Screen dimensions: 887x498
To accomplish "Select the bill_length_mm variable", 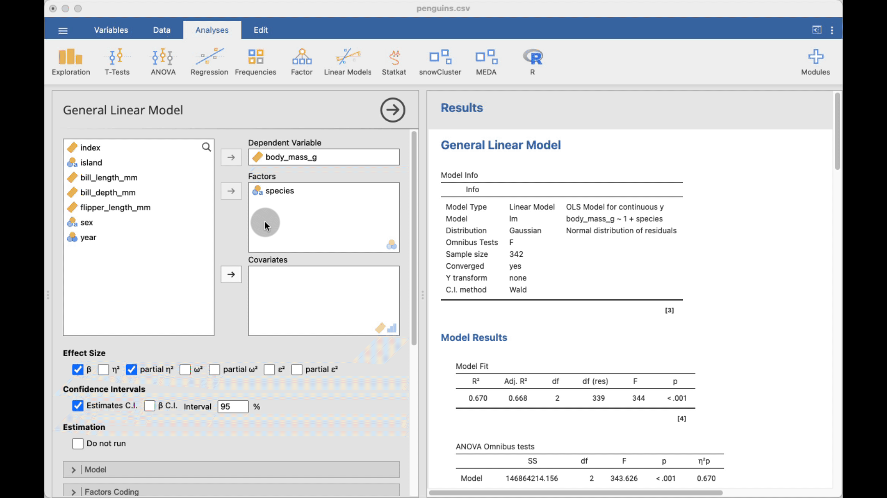I will coord(139,178).
